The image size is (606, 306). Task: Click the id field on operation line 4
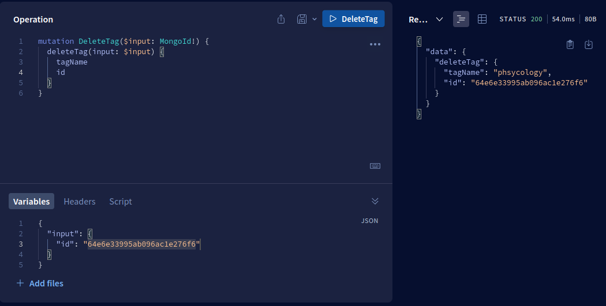tap(61, 72)
